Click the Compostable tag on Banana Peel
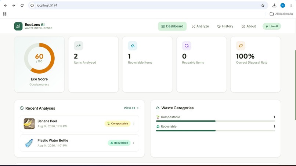This screenshot has width=296, height=166. point(118,124)
